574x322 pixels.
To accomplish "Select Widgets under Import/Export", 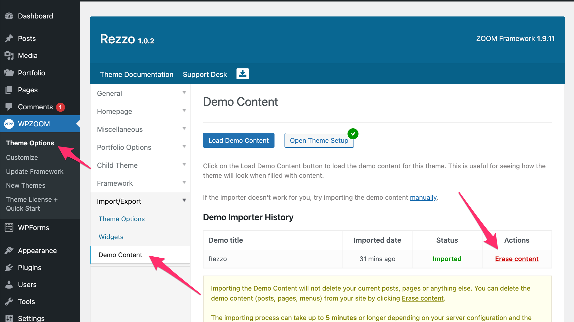I will [x=111, y=237].
